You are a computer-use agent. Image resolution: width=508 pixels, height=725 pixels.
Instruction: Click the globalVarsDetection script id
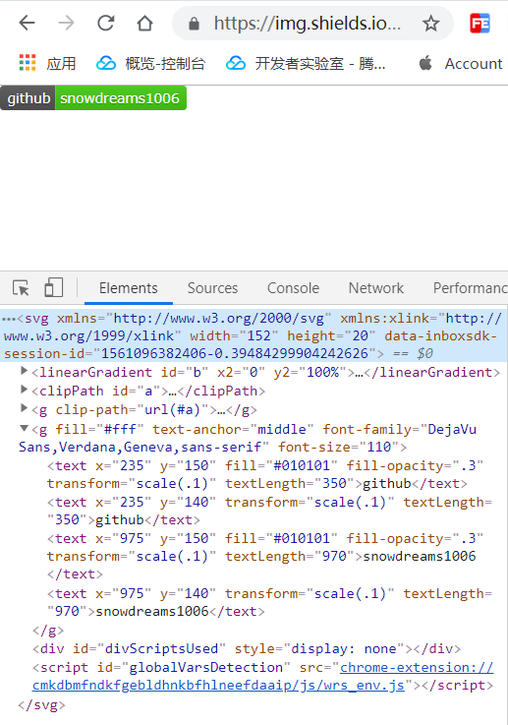pos(205,668)
